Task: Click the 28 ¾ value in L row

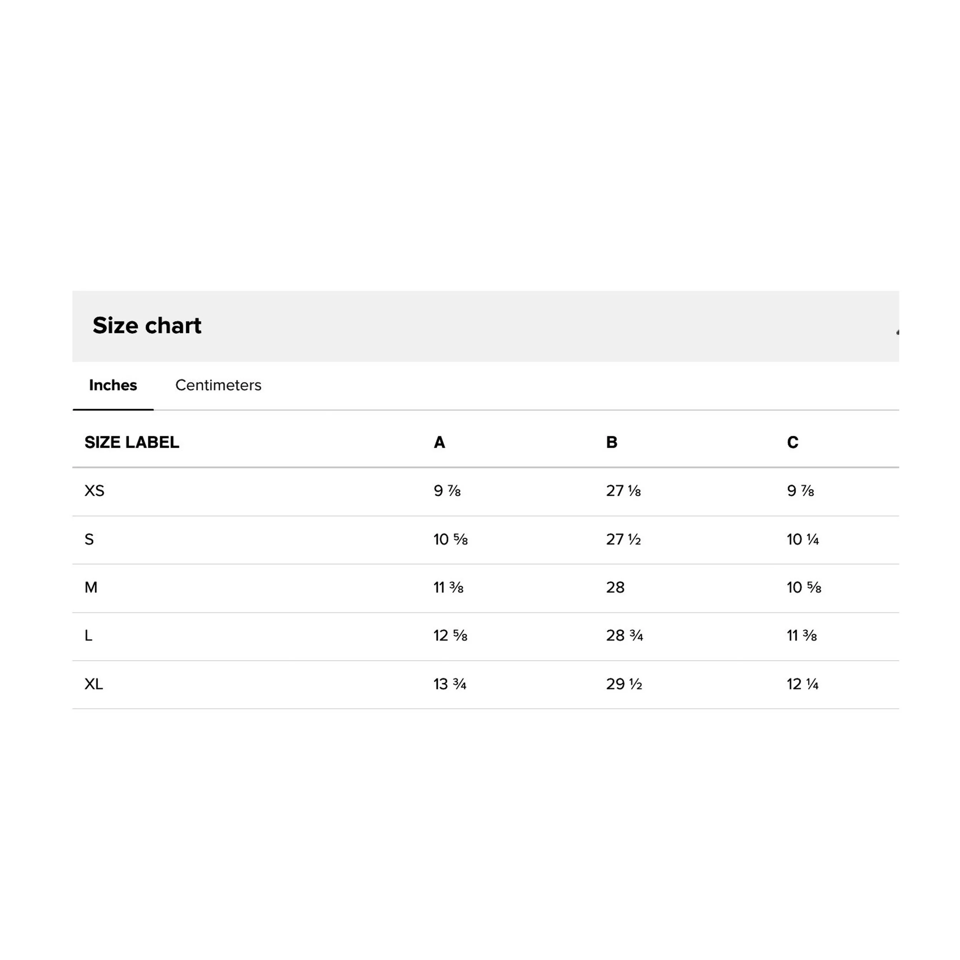Action: point(625,636)
